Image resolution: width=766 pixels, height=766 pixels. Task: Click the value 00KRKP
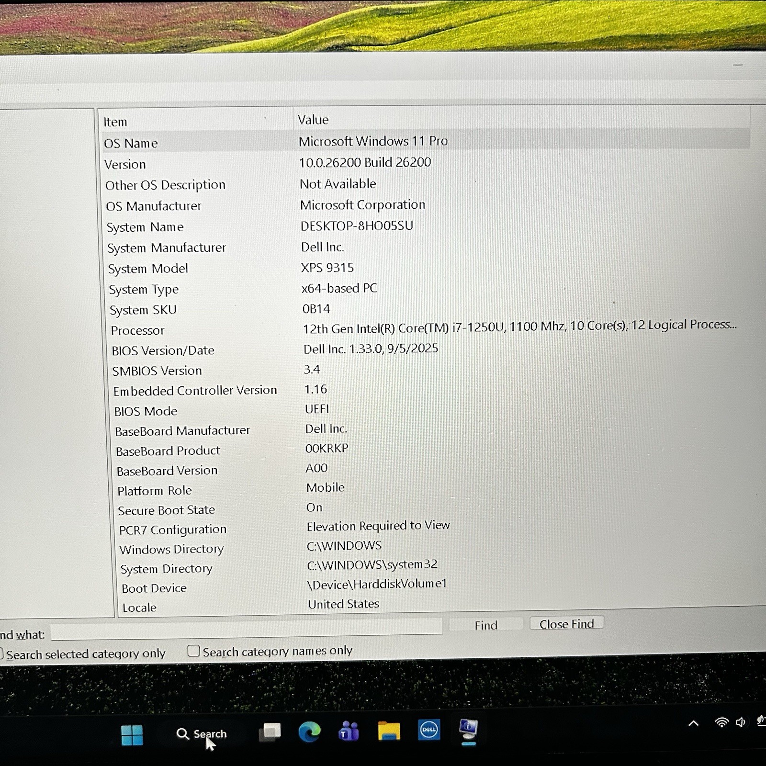327,448
